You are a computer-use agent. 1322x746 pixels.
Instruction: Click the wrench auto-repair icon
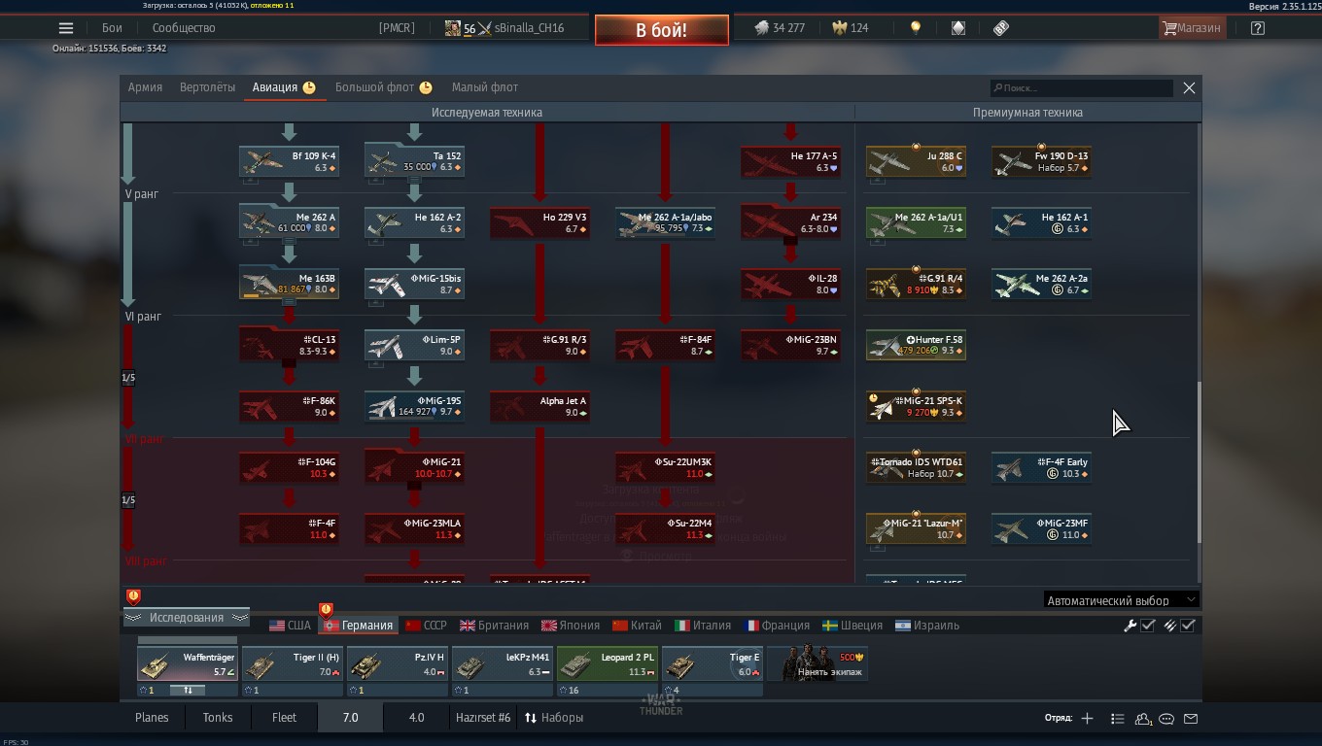pos(1131,626)
